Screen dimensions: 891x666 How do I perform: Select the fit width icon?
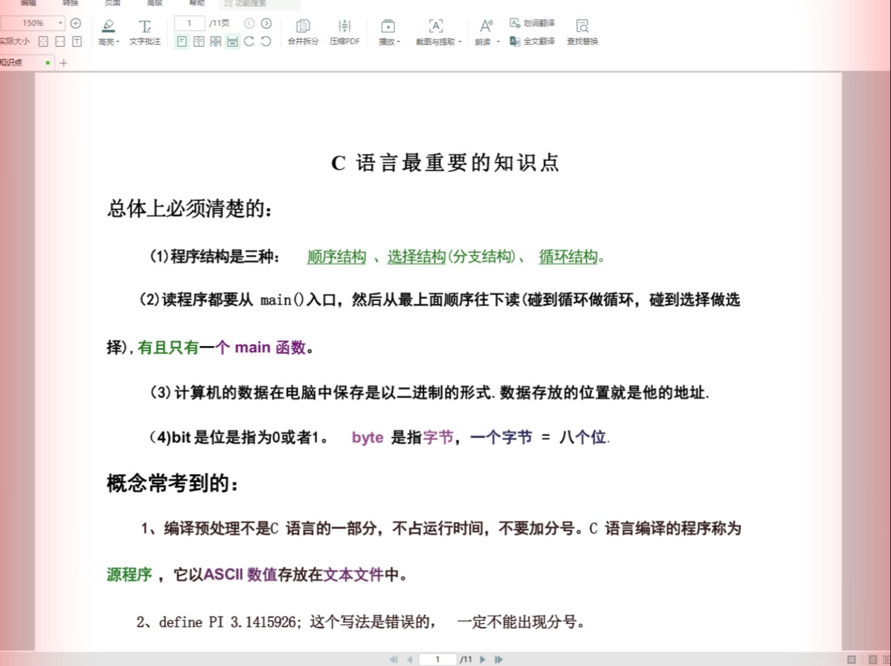click(60, 41)
